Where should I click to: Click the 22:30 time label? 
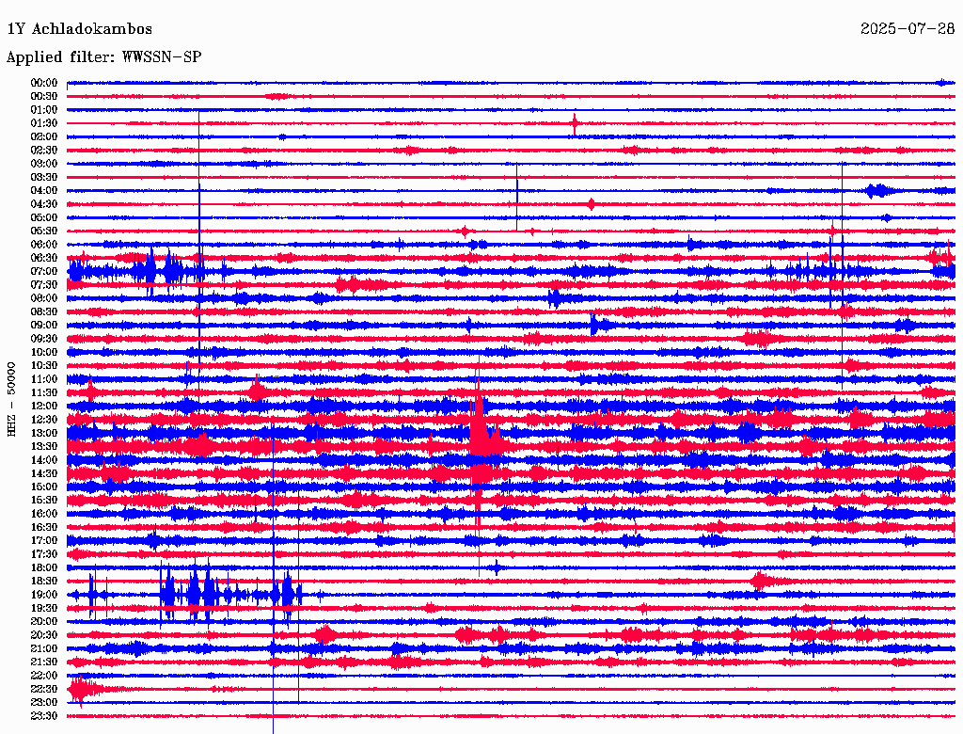(44, 689)
